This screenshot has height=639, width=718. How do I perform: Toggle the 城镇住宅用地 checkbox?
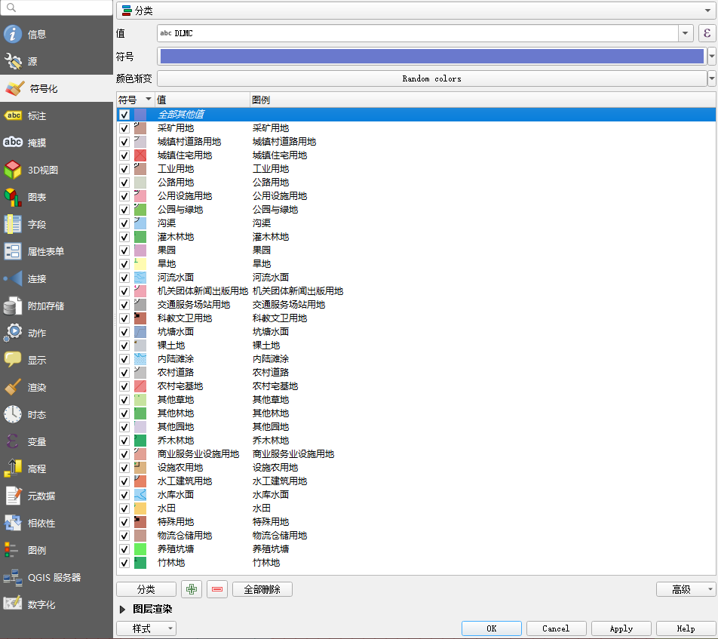tap(124, 155)
